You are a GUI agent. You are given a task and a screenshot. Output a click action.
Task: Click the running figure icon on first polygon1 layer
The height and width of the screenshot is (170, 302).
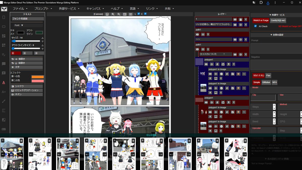click(217, 64)
